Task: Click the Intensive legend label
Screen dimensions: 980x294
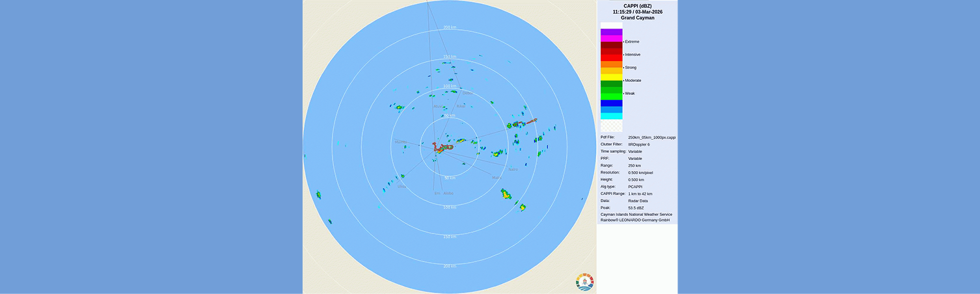Action: (633, 55)
